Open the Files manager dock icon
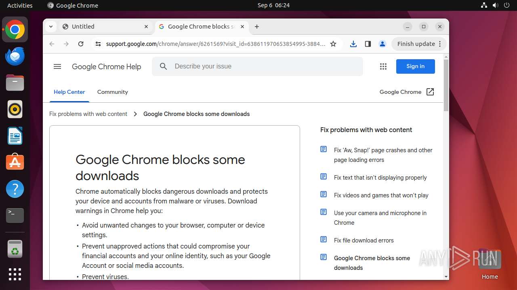The height and width of the screenshot is (290, 517). [x=15, y=83]
